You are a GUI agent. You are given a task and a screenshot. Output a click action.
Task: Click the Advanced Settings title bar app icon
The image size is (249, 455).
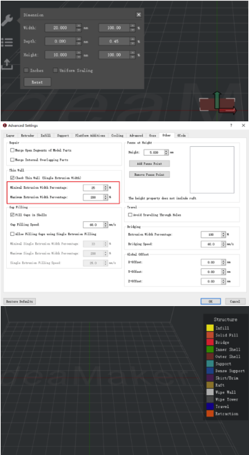click(x=4, y=125)
